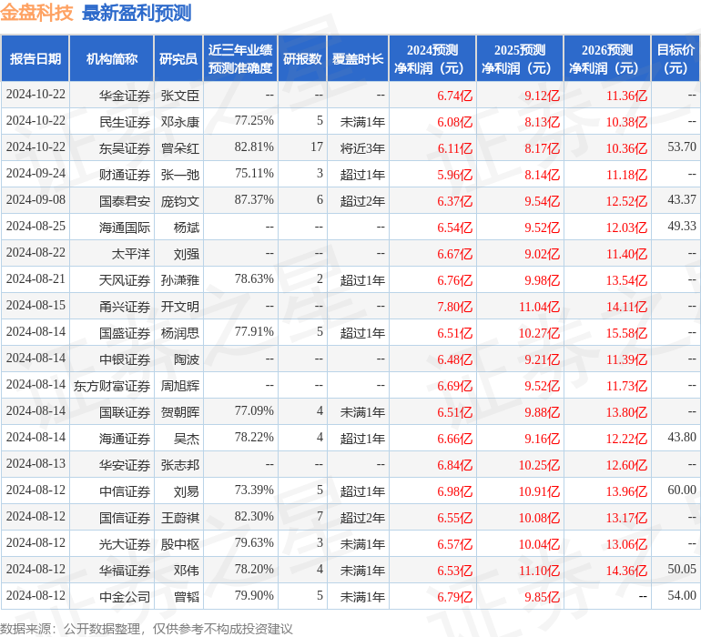701x637 pixels.
Task: Click researcher name 周旭辉
Action: coord(179,386)
